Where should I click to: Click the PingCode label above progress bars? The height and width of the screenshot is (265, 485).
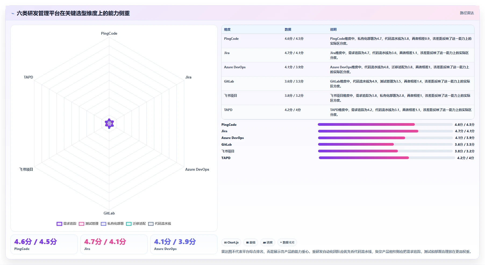click(229, 125)
